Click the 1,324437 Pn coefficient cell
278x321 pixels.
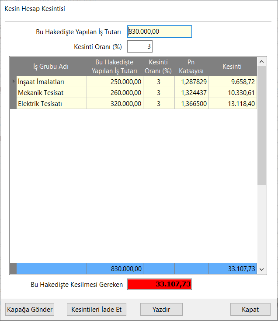click(191, 92)
